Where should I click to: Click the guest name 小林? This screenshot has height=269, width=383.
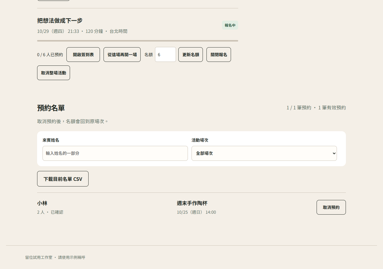click(x=42, y=203)
